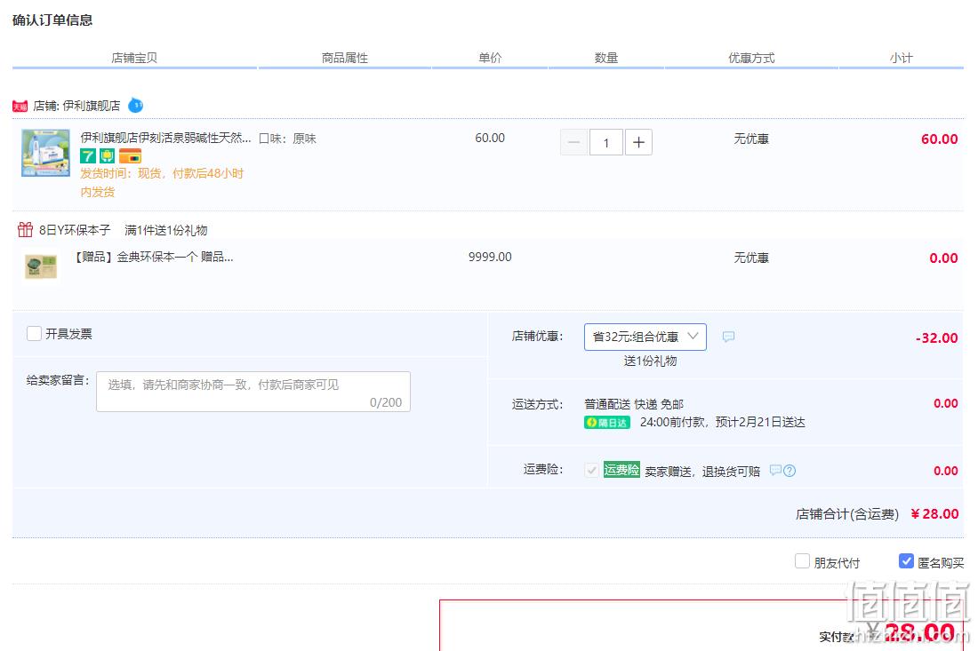Click the 店铺合计 total ¥28.00 amount

(x=934, y=514)
